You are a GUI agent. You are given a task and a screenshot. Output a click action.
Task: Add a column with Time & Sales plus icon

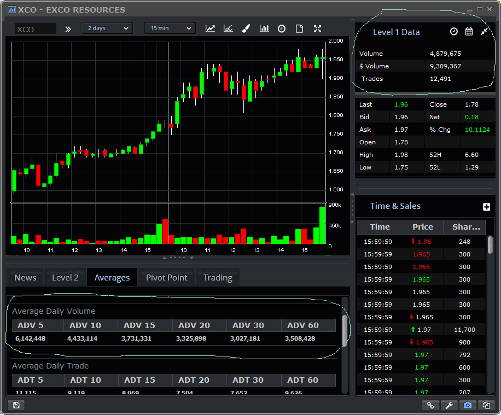[487, 207]
